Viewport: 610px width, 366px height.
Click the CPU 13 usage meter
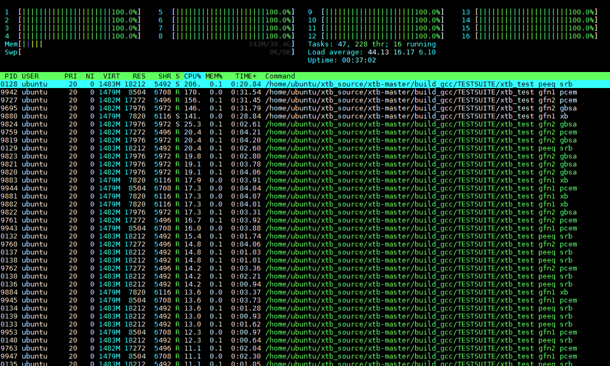coord(529,12)
